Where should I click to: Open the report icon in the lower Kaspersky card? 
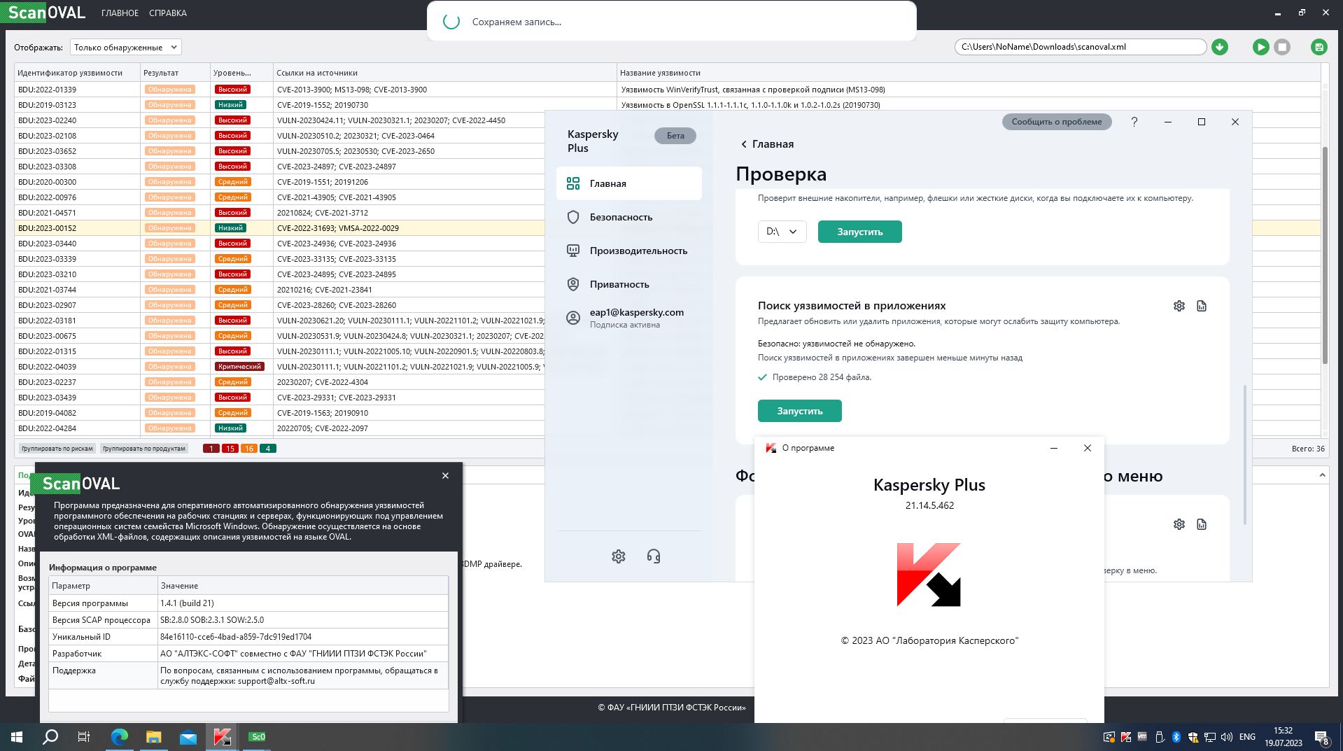pyautogui.click(x=1202, y=524)
